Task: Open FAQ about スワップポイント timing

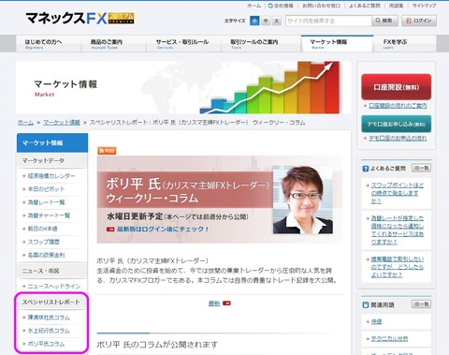Action: coord(398,193)
